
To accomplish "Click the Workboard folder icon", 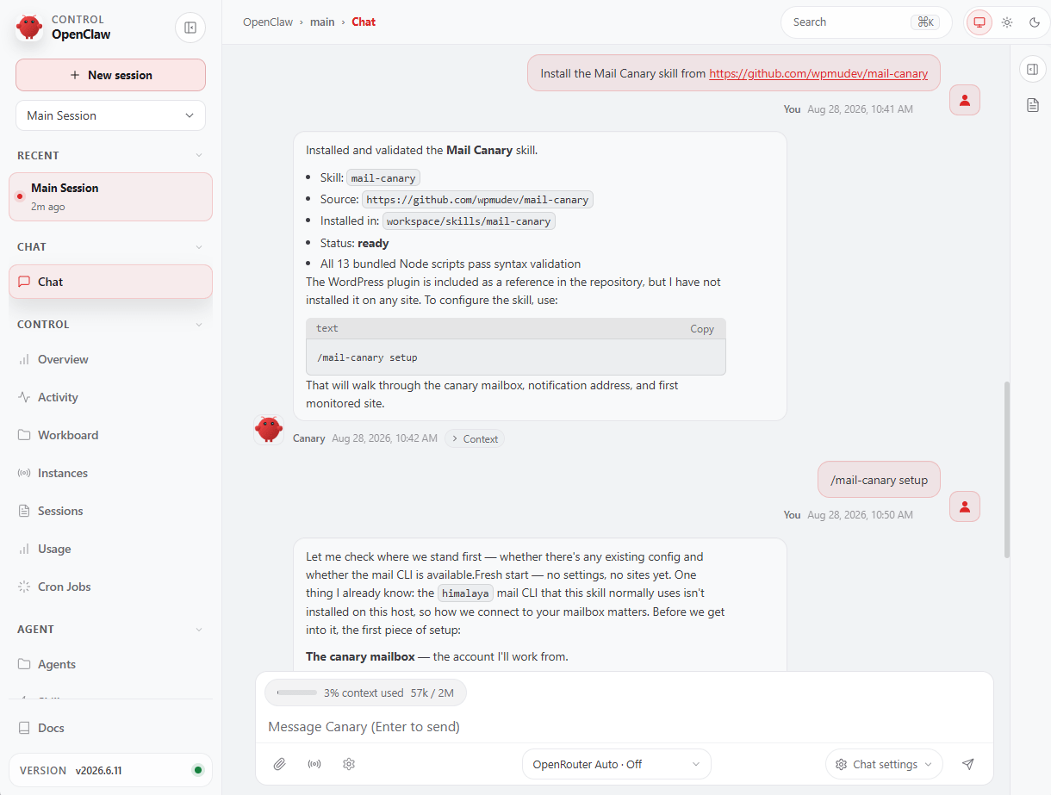I will point(24,435).
